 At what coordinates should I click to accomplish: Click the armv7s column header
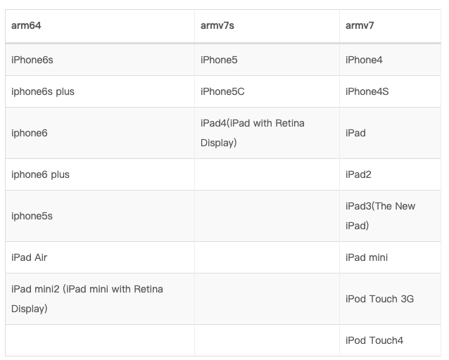(267, 26)
